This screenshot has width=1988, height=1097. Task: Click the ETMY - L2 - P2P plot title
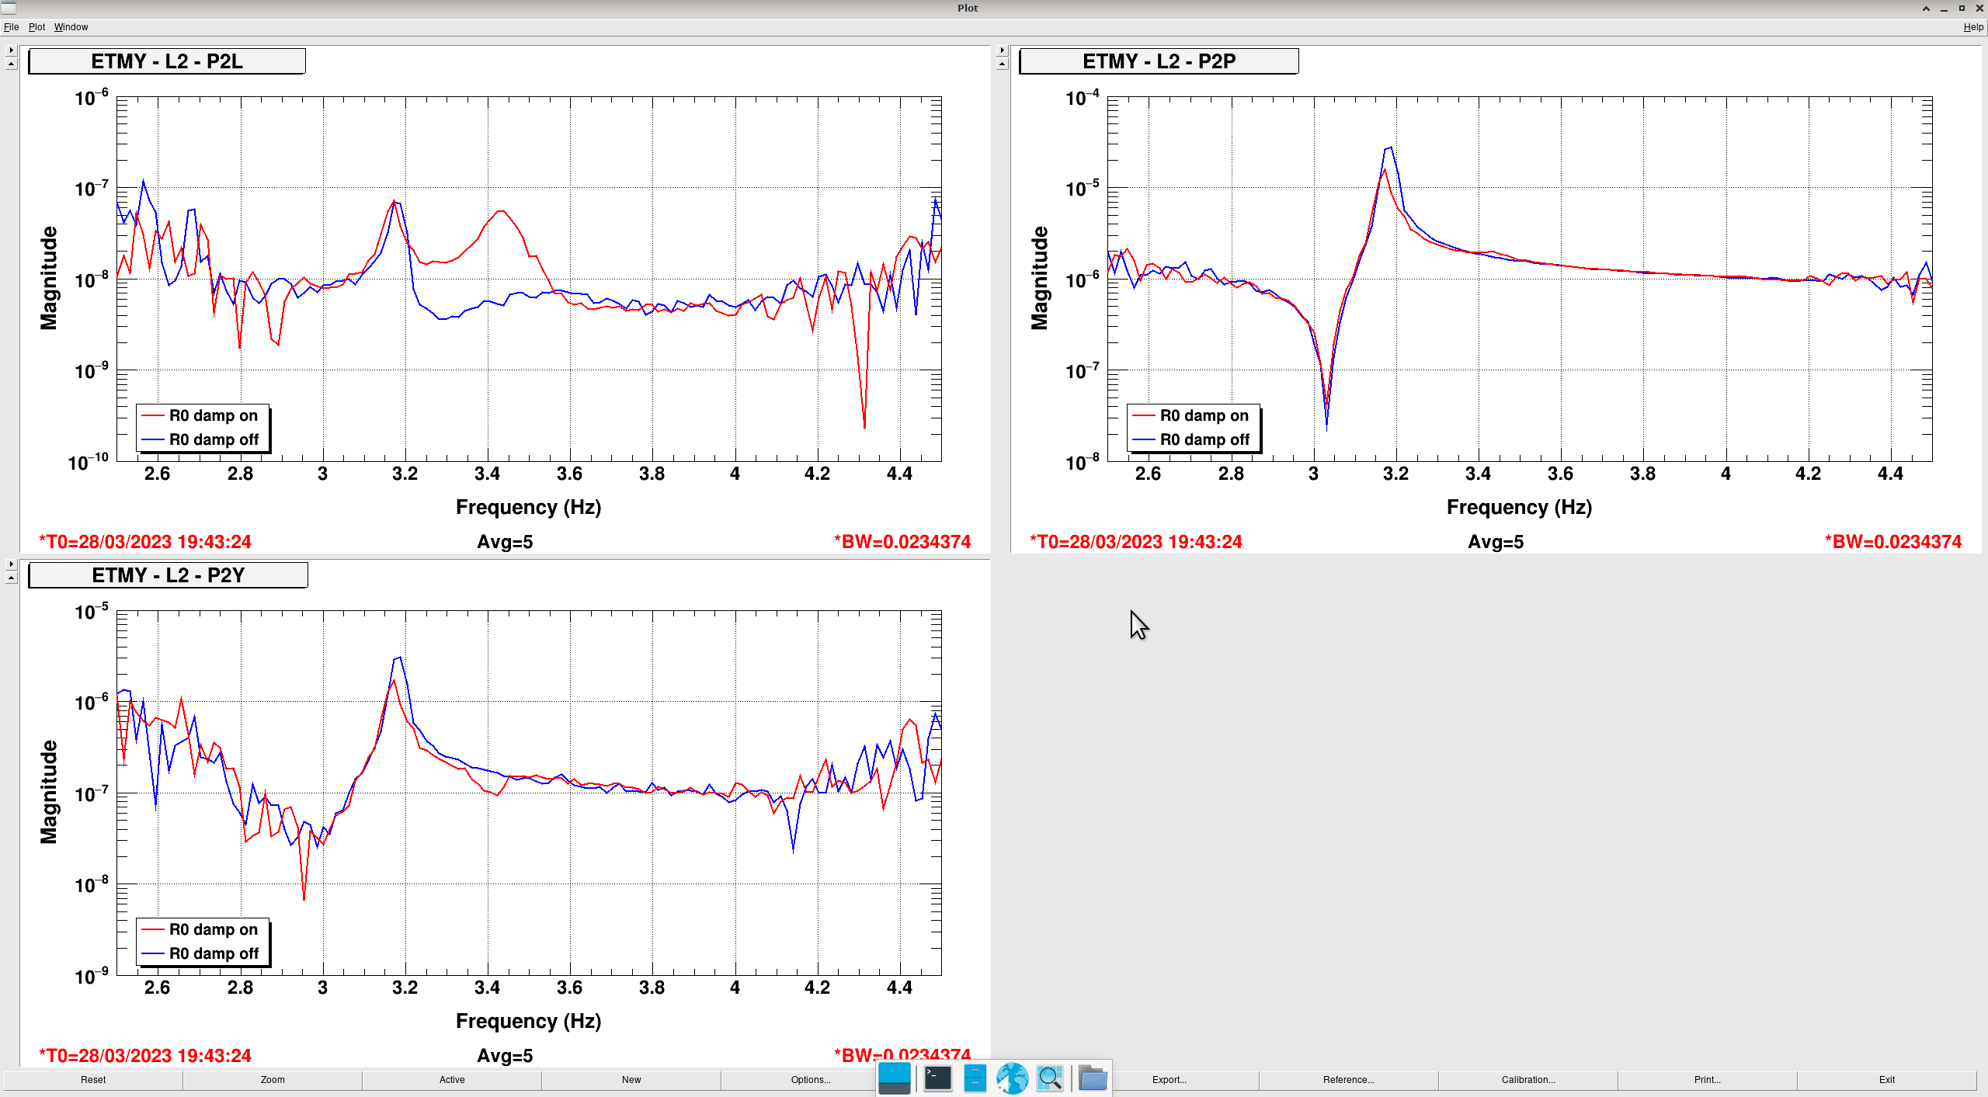tap(1158, 61)
